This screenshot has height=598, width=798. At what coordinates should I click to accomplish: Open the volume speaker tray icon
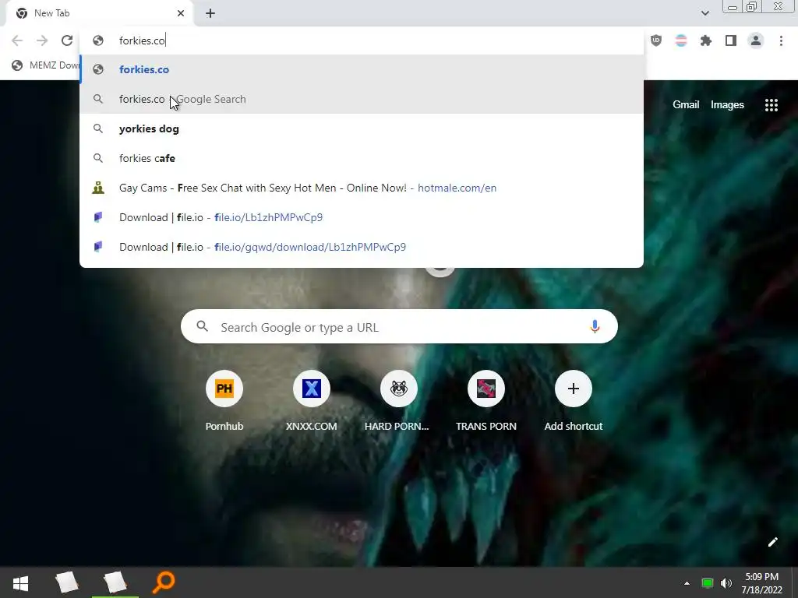(726, 583)
